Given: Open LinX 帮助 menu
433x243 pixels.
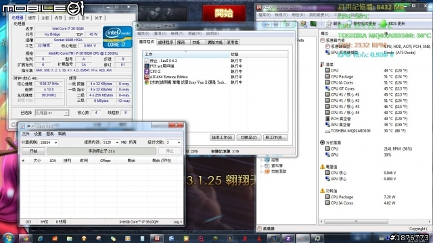Looking at the screenshot, I should [62, 134].
